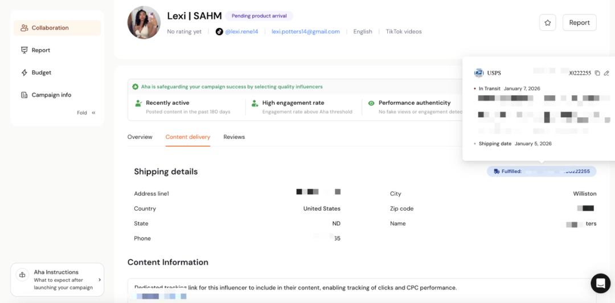The image size is (615, 303).
Task: Select Campaign info in sidebar
Action: (x=51, y=95)
